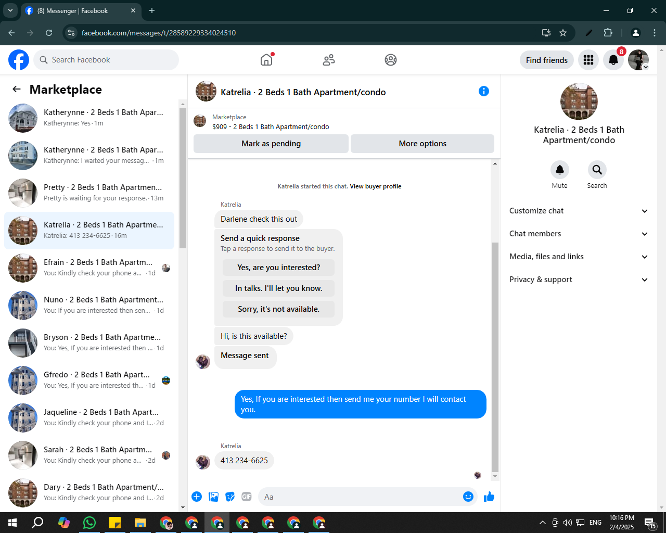Open Katherynne chat saying Yes
666x533 pixels.
pyautogui.click(x=89, y=118)
